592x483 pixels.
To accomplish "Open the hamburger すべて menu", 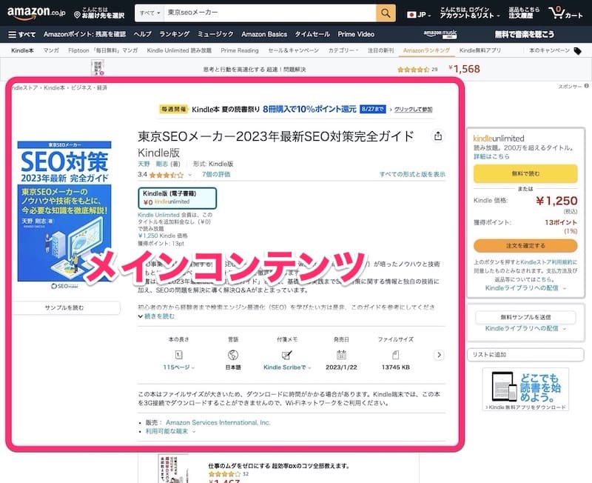I will coord(21,34).
